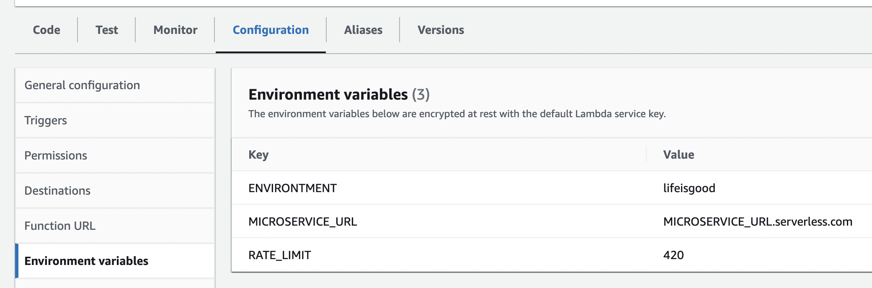This screenshot has width=872, height=288.
Task: Open the Destinations section
Action: point(57,191)
